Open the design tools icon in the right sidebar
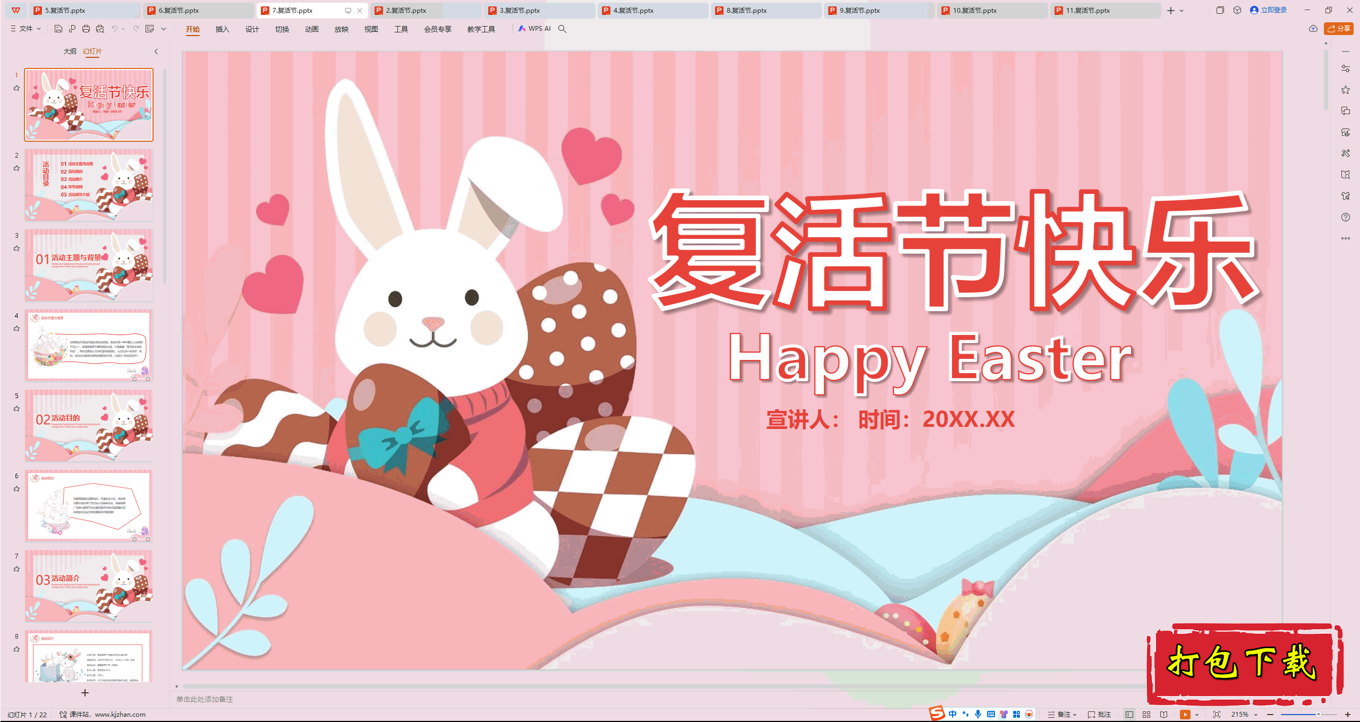Viewport: 1360px width, 722px height. (1346, 153)
